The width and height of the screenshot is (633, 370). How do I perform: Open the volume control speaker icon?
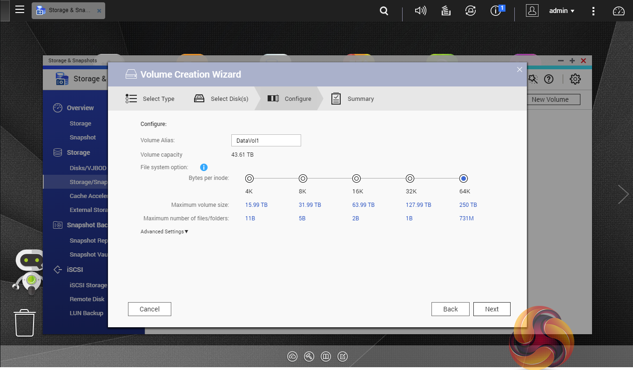click(420, 11)
